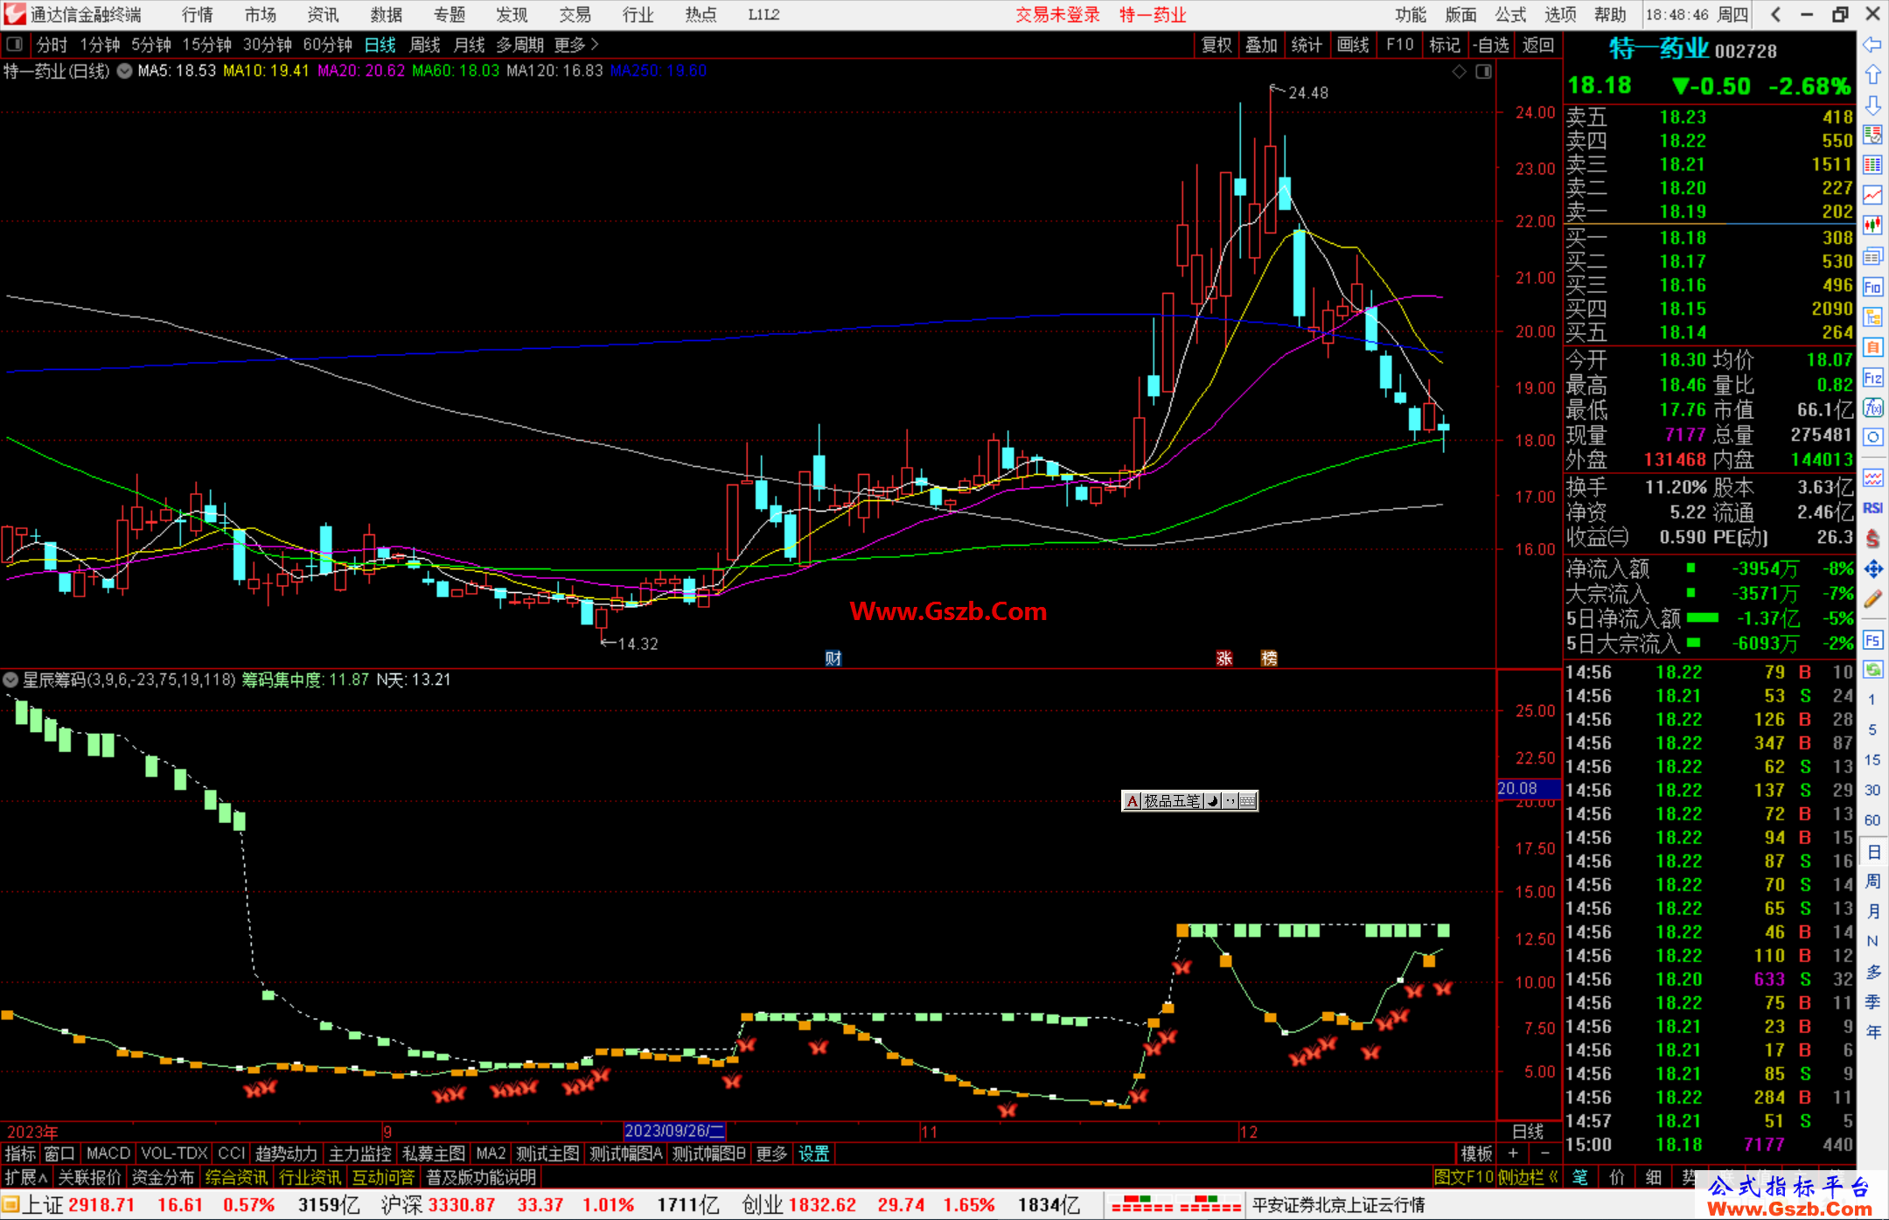Click the 设置 settings link
This screenshot has height=1220, width=1889.
click(814, 1154)
